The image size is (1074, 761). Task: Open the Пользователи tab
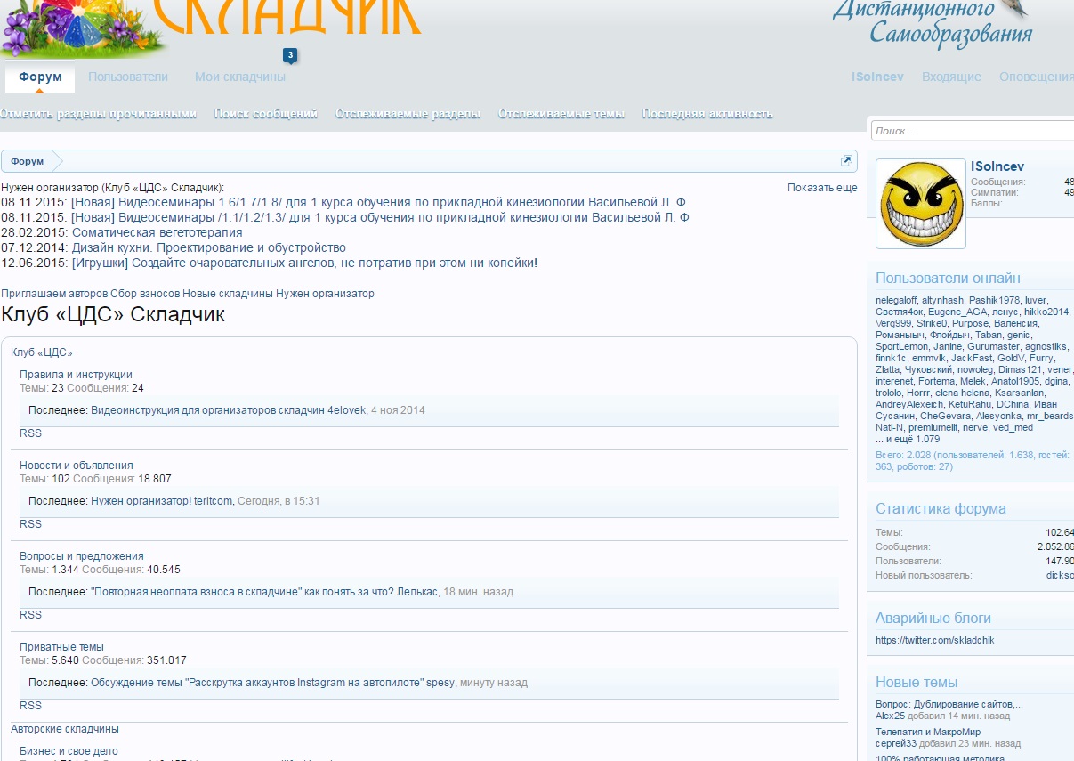pos(128,77)
